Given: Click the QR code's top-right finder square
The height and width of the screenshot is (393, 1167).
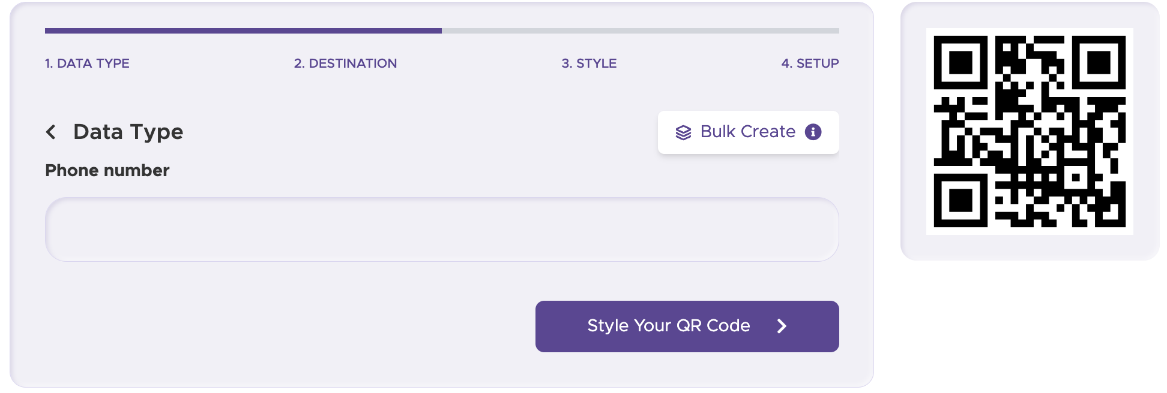Looking at the screenshot, I should (1099, 62).
